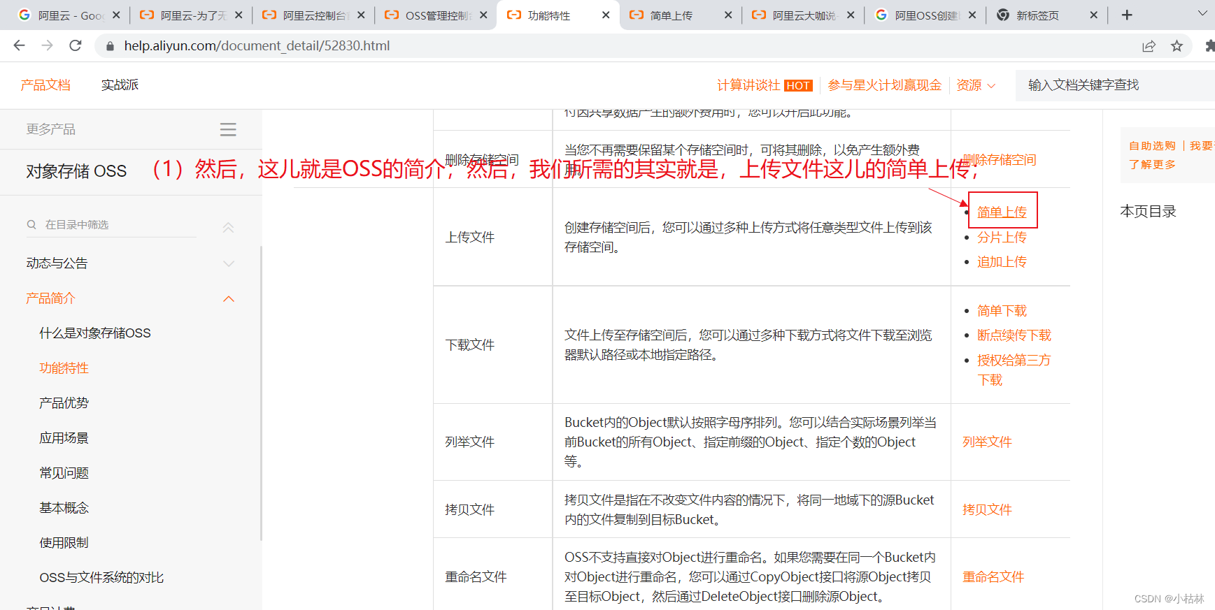Open 常见问题 in the sidebar

[x=64, y=473]
